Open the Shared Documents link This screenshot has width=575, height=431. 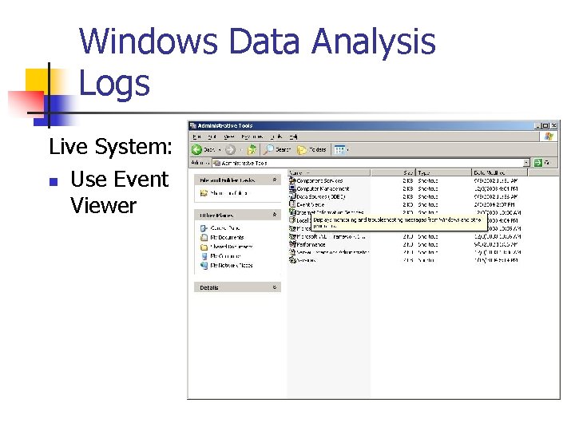pos(232,247)
